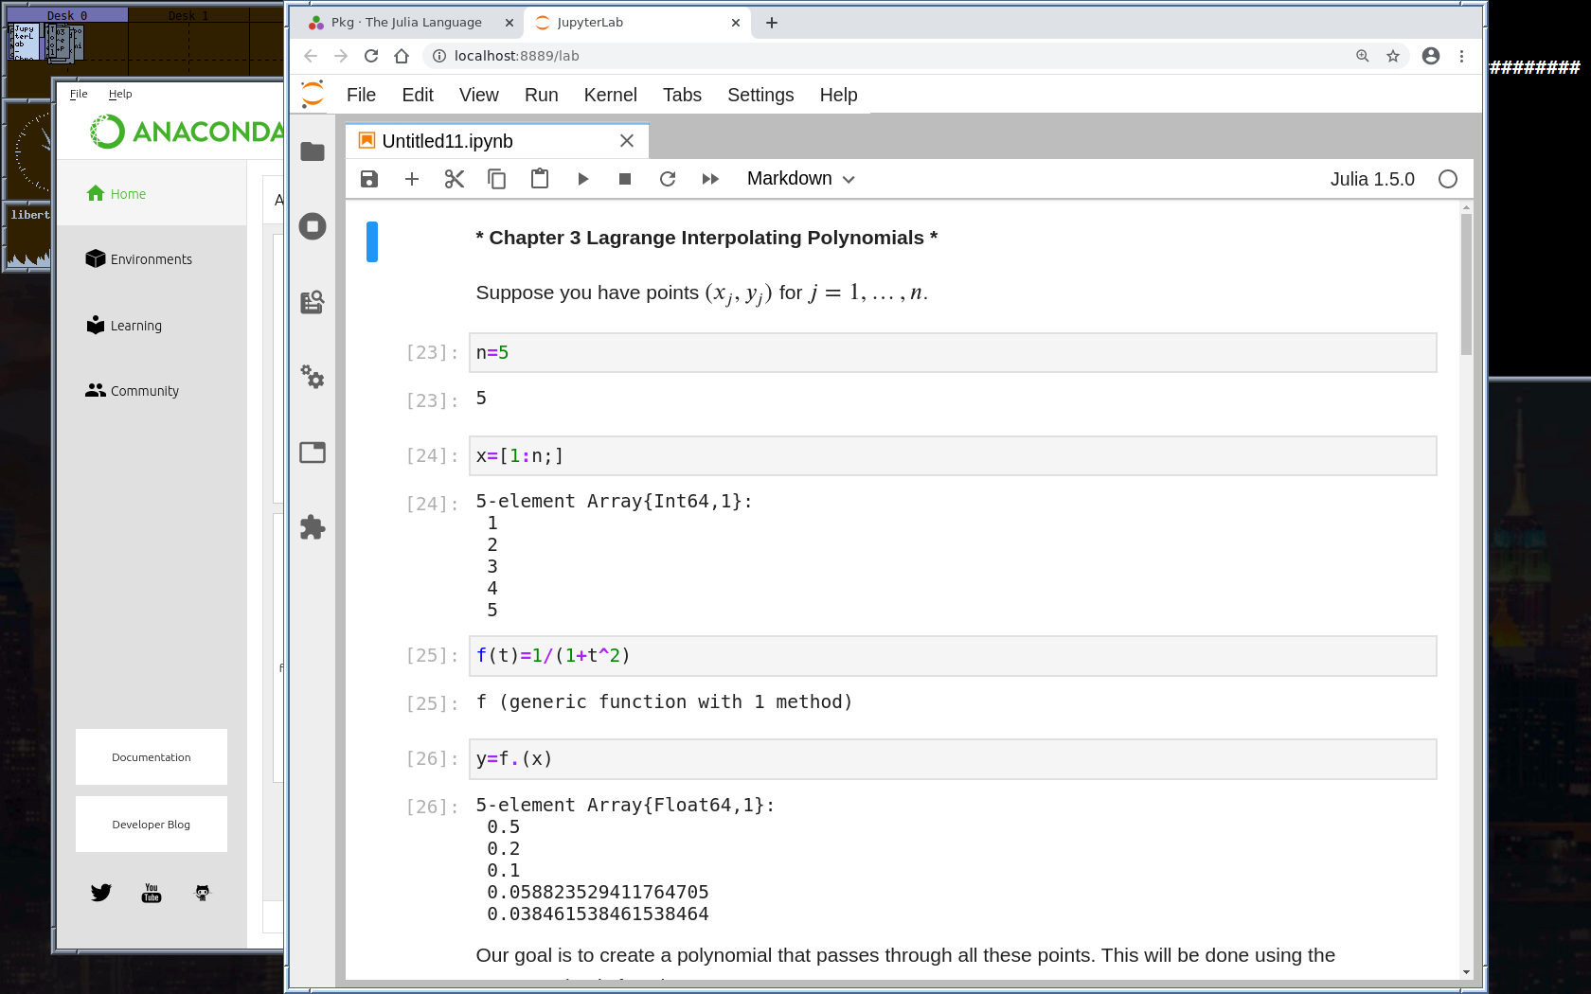Click Julia 1.5.0 kernel name to switch kernel
Viewport: 1591px width, 994px height.
click(1371, 179)
